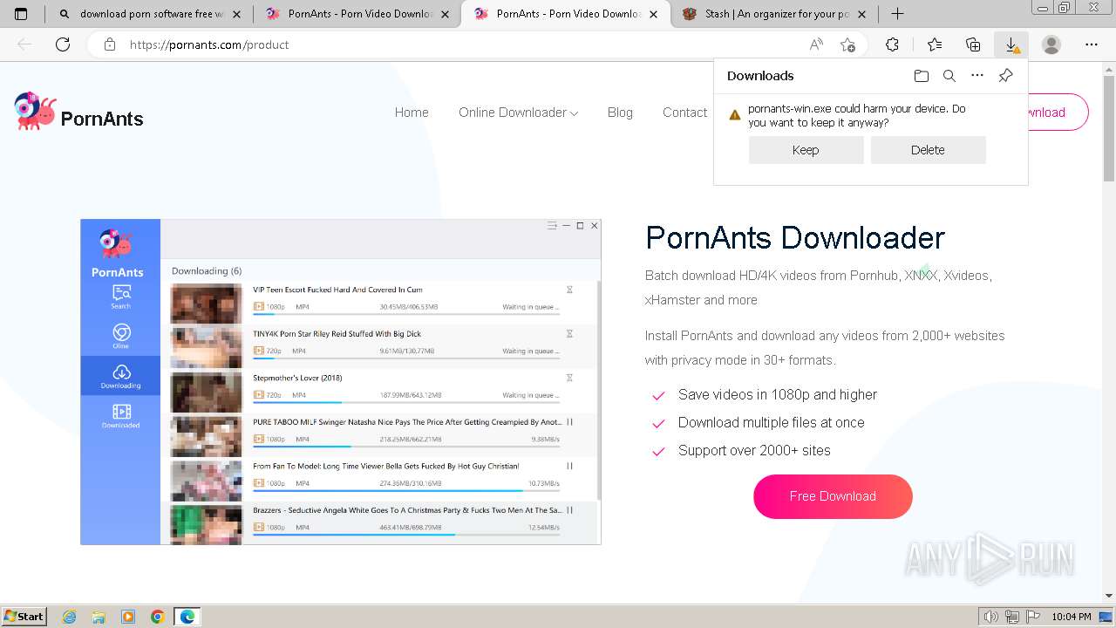The image size is (1116, 628).
Task: Open downloads folder icon in panel
Action: click(922, 76)
